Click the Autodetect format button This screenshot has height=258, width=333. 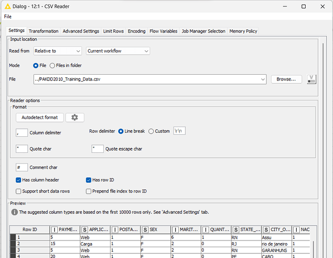click(x=40, y=117)
